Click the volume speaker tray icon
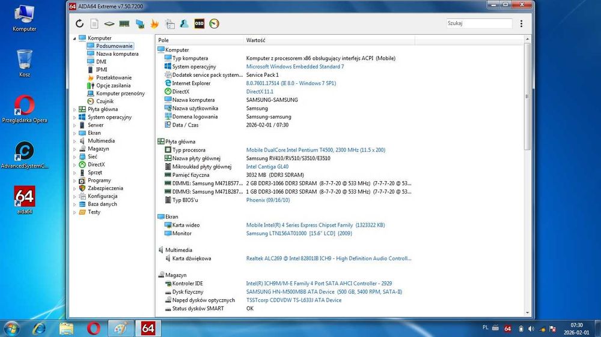 531,329
